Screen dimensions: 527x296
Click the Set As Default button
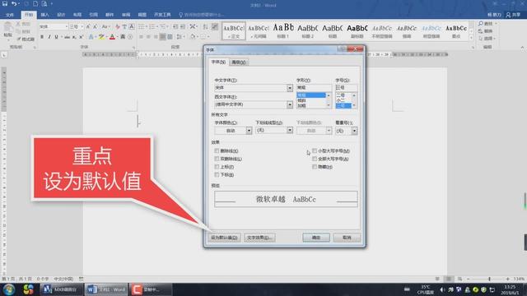pyautogui.click(x=224, y=238)
